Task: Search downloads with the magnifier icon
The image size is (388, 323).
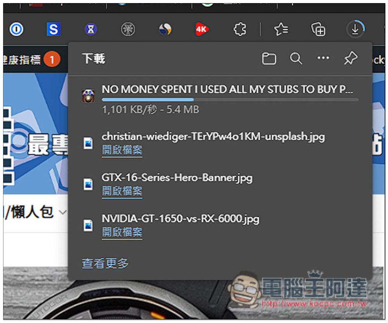Action: [x=296, y=59]
